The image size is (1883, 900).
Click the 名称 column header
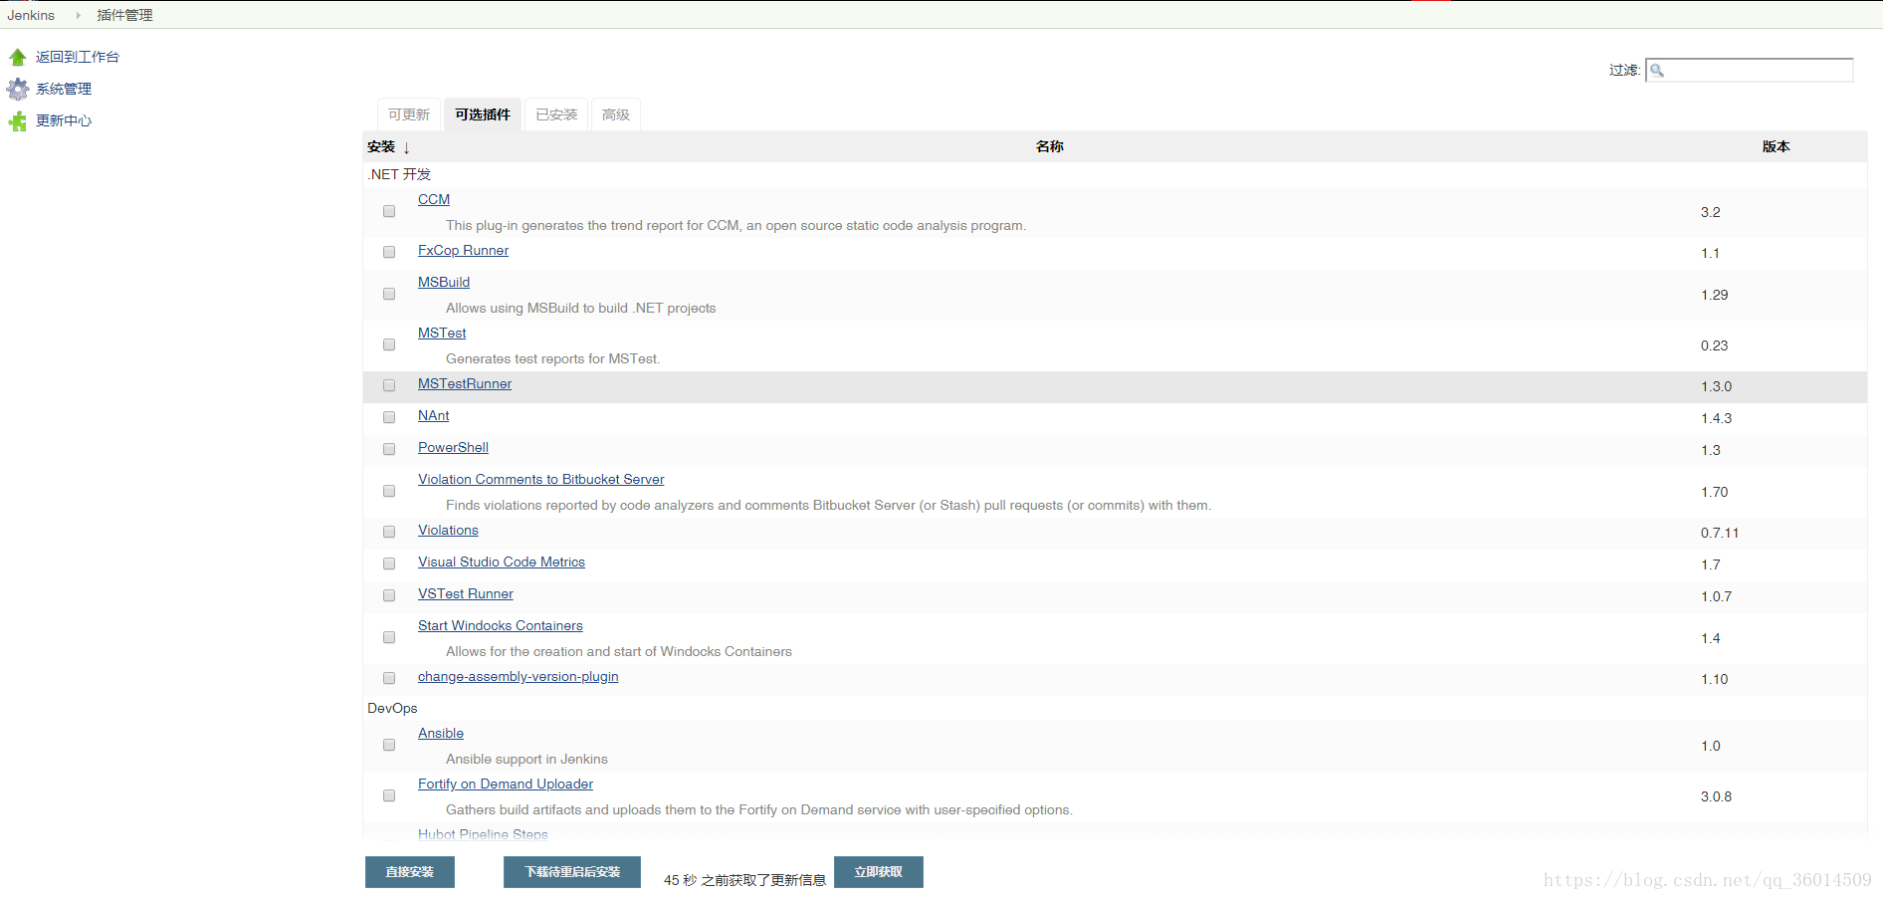[x=1050, y=146]
